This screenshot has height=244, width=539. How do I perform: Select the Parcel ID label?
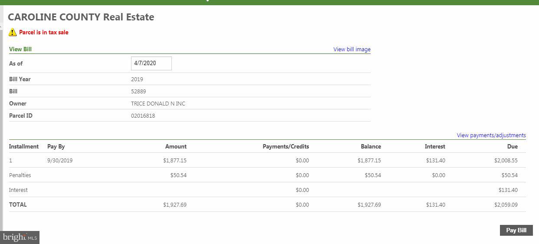pyautogui.click(x=21, y=115)
